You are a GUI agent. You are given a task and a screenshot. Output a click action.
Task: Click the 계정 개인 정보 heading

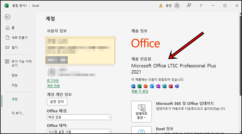[x=59, y=94]
